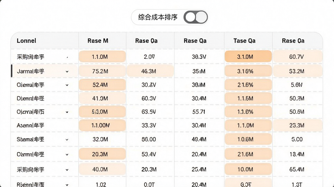The height and width of the screenshot is (187, 334).
Task: Expand the Rbenrl row chevron
Action: pos(67,185)
